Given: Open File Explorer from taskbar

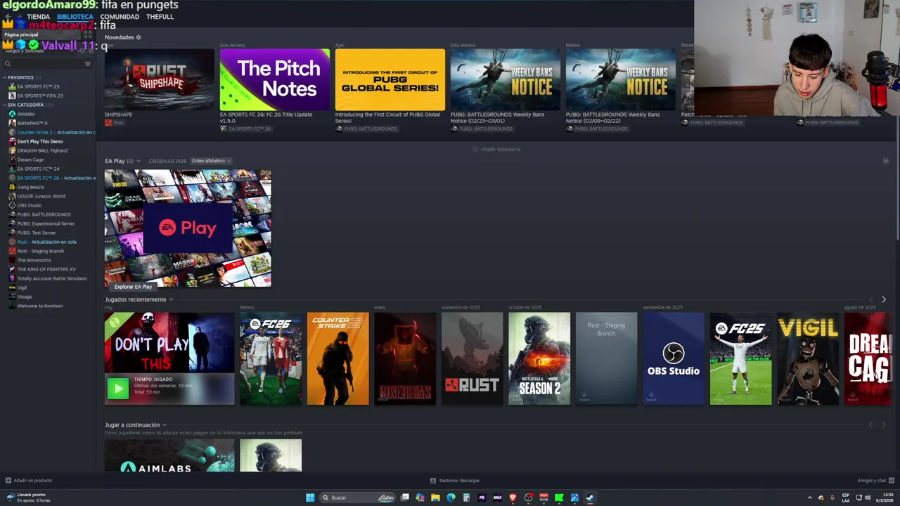Looking at the screenshot, I should [435, 498].
